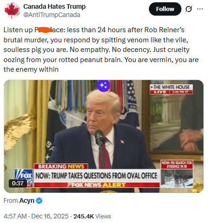Image resolution: width=208 pixels, height=223 pixels.
Task: Click the maple leaf profile avatar
Action: (x=12, y=11)
